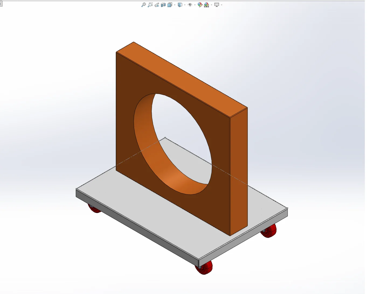Viewport: 387px width, 294px height.
Task: Toggle the Section View tool
Action: (163, 5)
